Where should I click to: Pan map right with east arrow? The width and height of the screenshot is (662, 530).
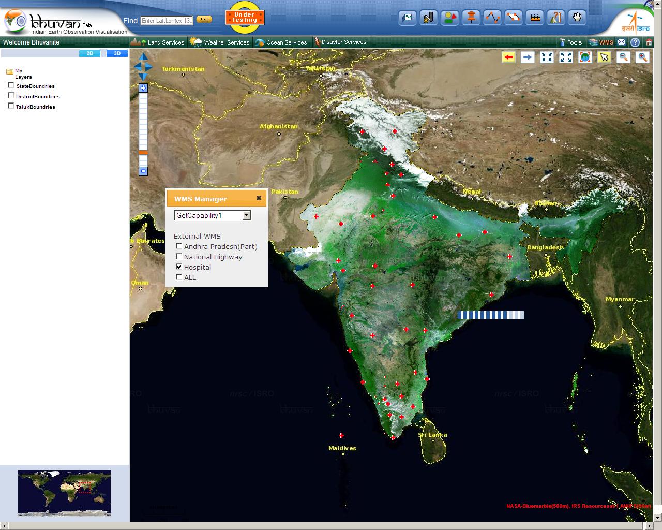click(149, 67)
